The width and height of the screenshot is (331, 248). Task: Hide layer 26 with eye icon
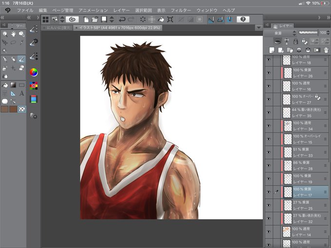269,73
